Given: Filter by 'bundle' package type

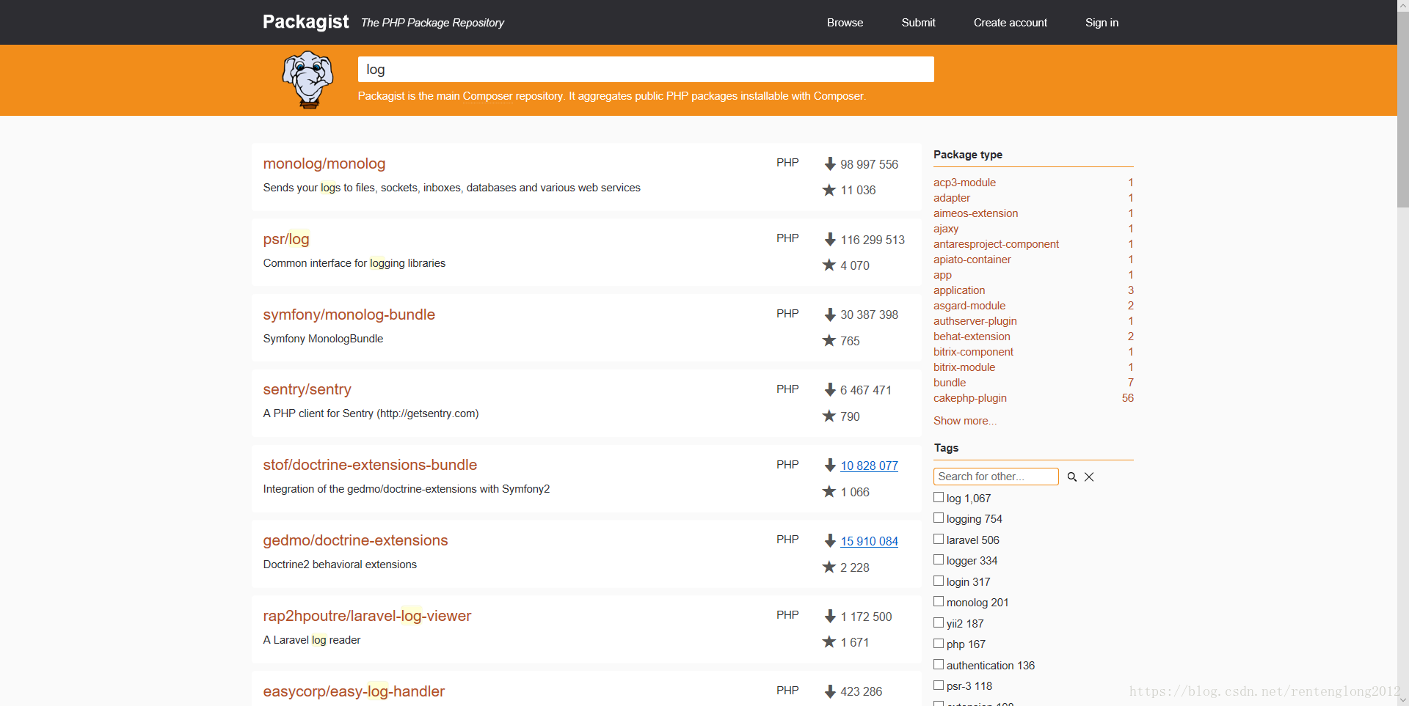Looking at the screenshot, I should point(950,383).
